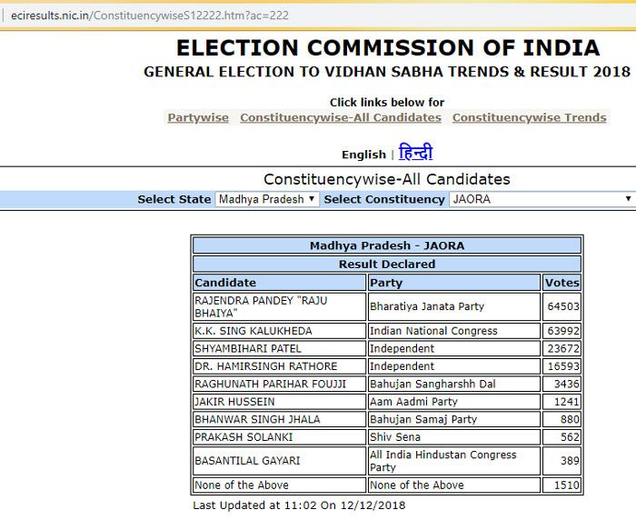Click the Candidate column header

click(x=280, y=283)
